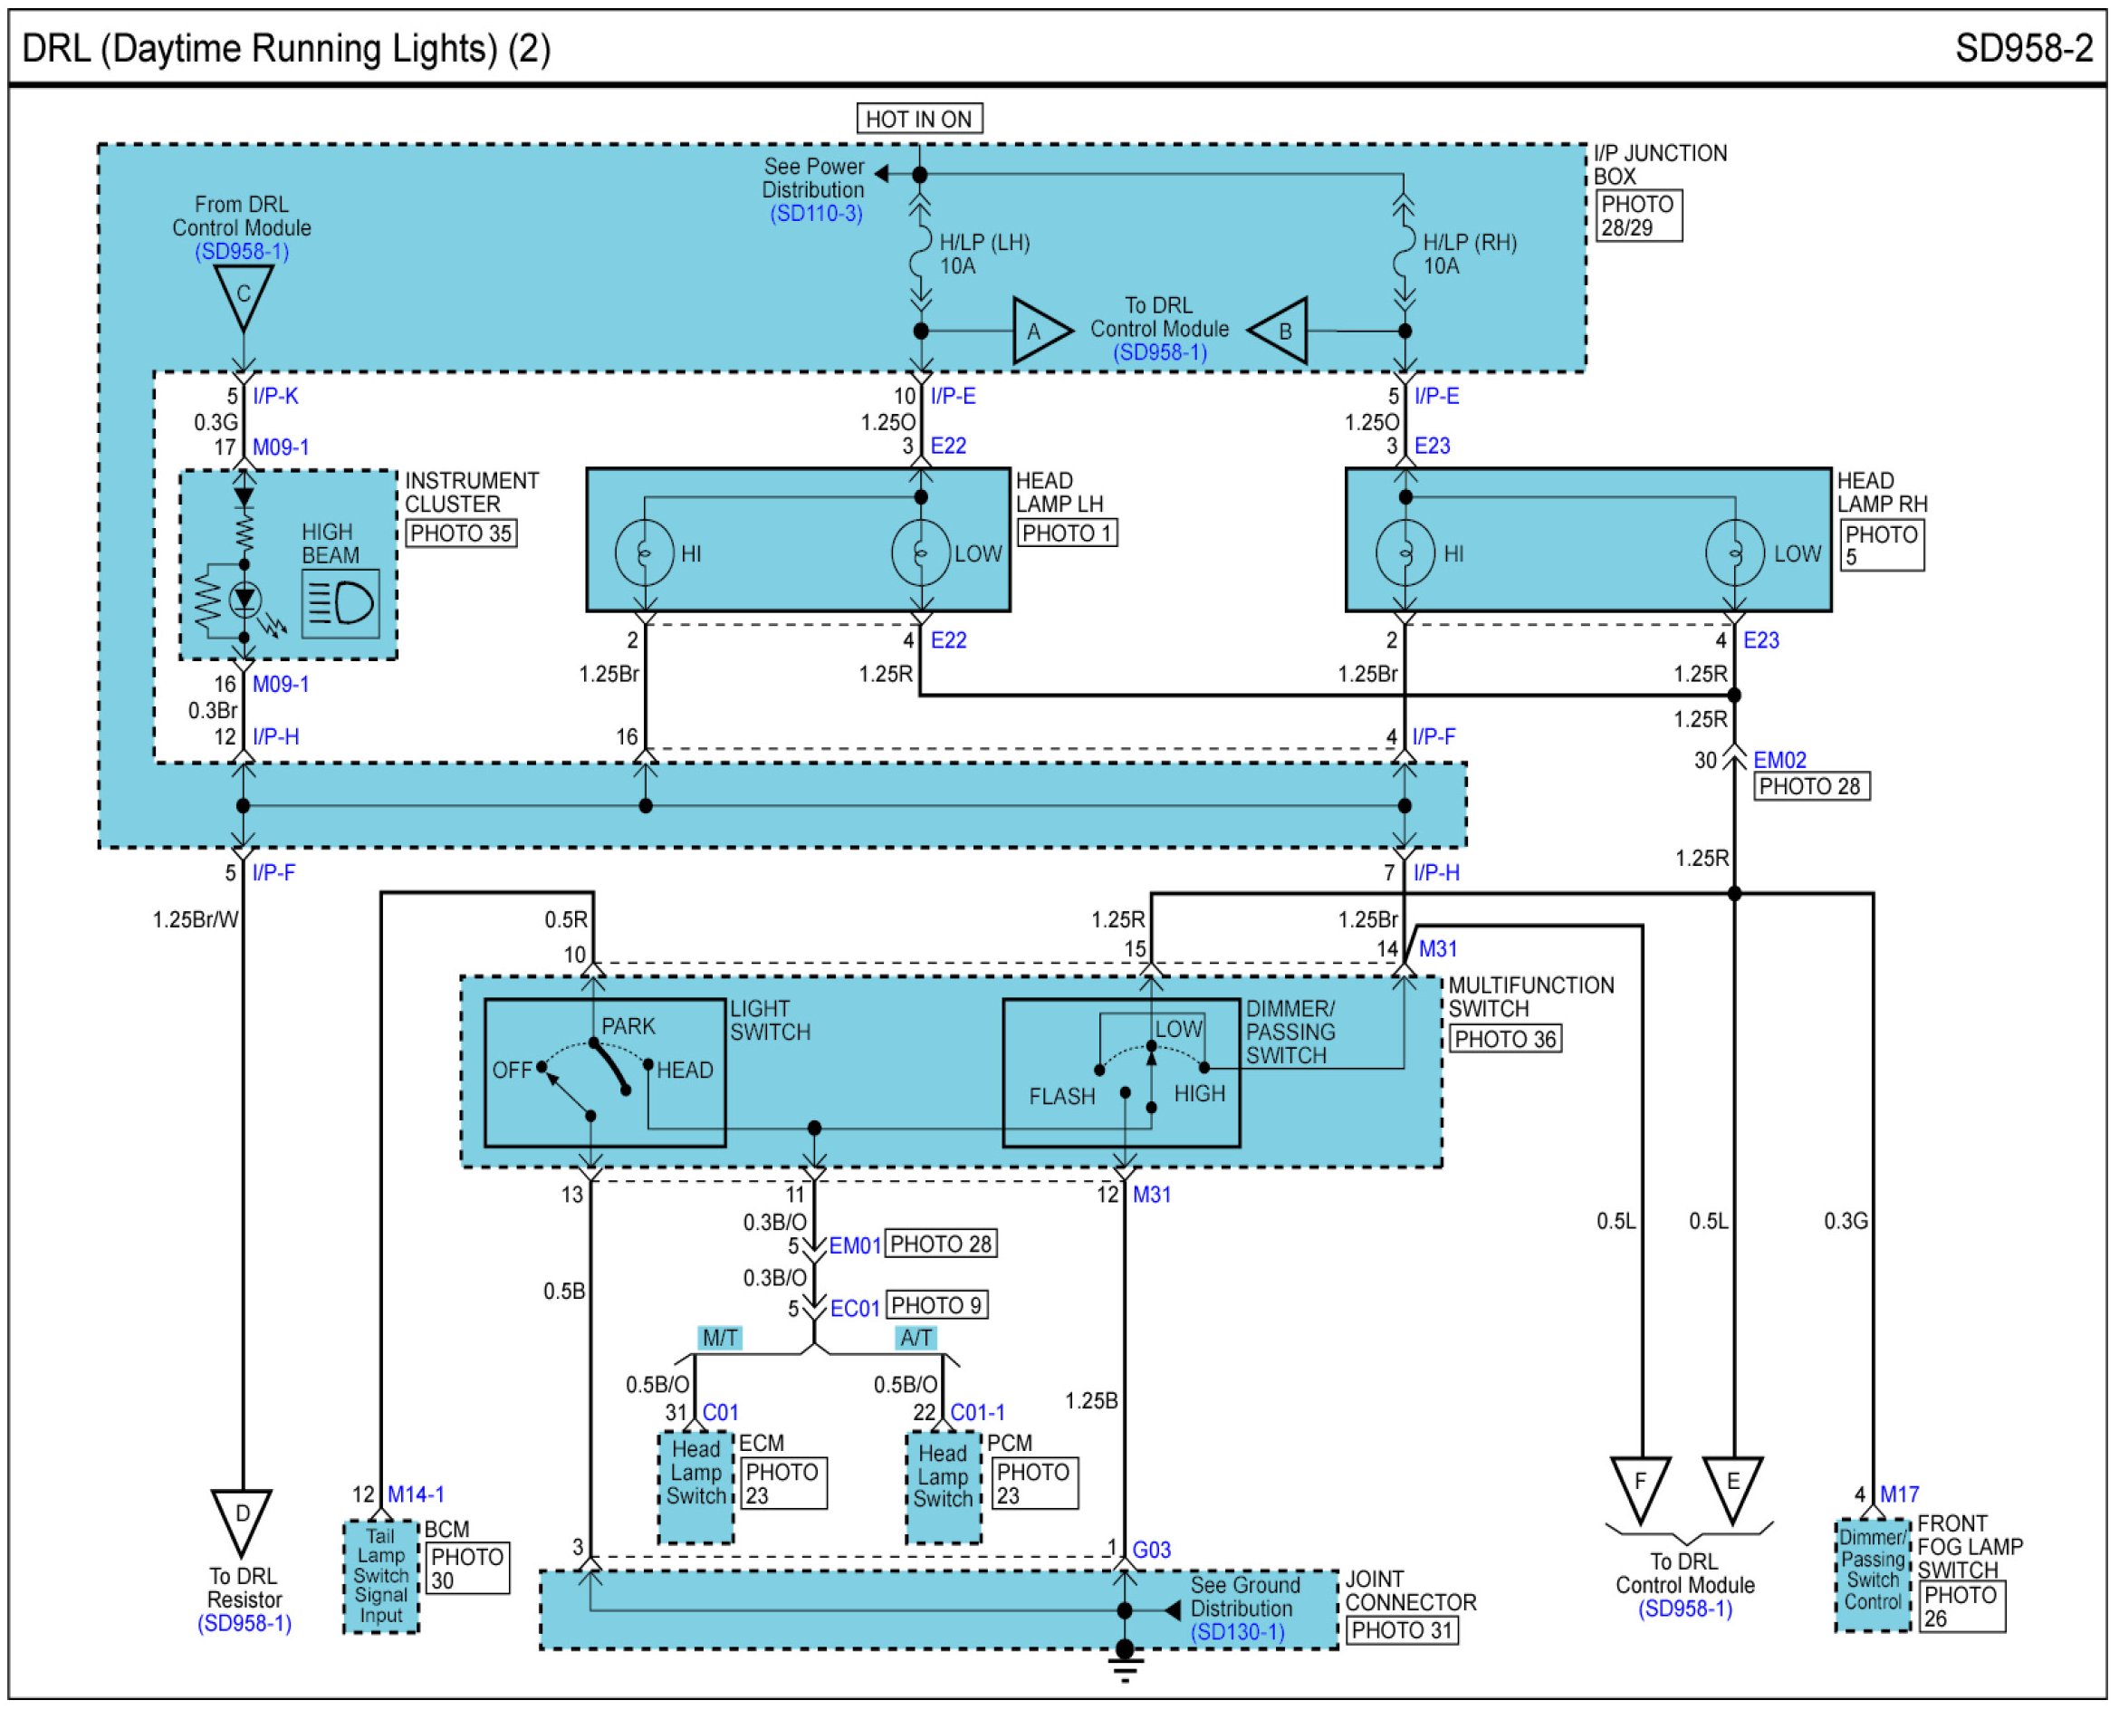Click the HI bulb in Head Lamp LH
This screenshot has height=1710, width=2119.
click(x=644, y=552)
